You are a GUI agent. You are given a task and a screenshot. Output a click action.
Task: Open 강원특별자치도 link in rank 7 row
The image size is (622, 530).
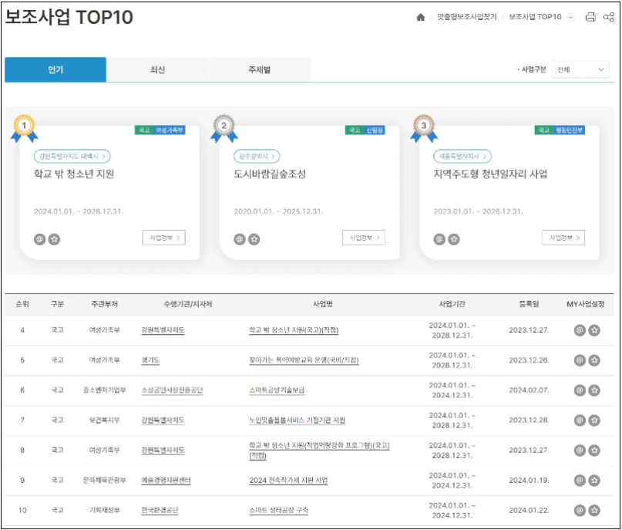[163, 420]
